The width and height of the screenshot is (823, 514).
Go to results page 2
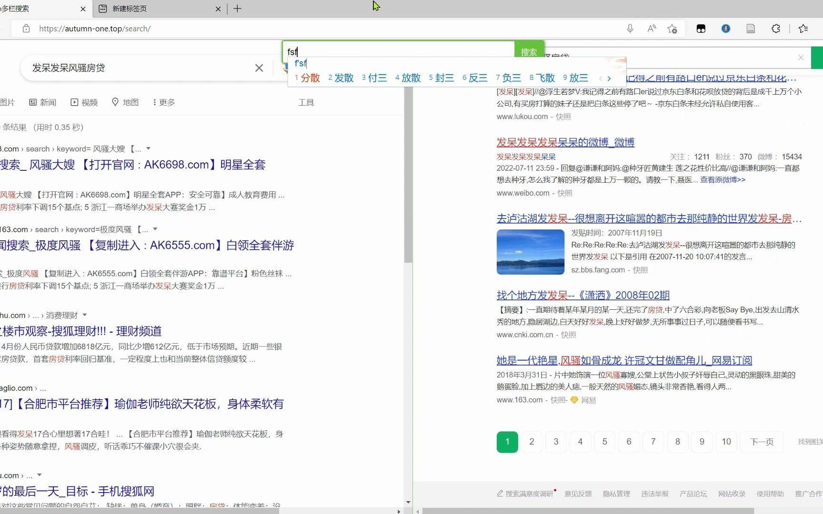point(532,442)
